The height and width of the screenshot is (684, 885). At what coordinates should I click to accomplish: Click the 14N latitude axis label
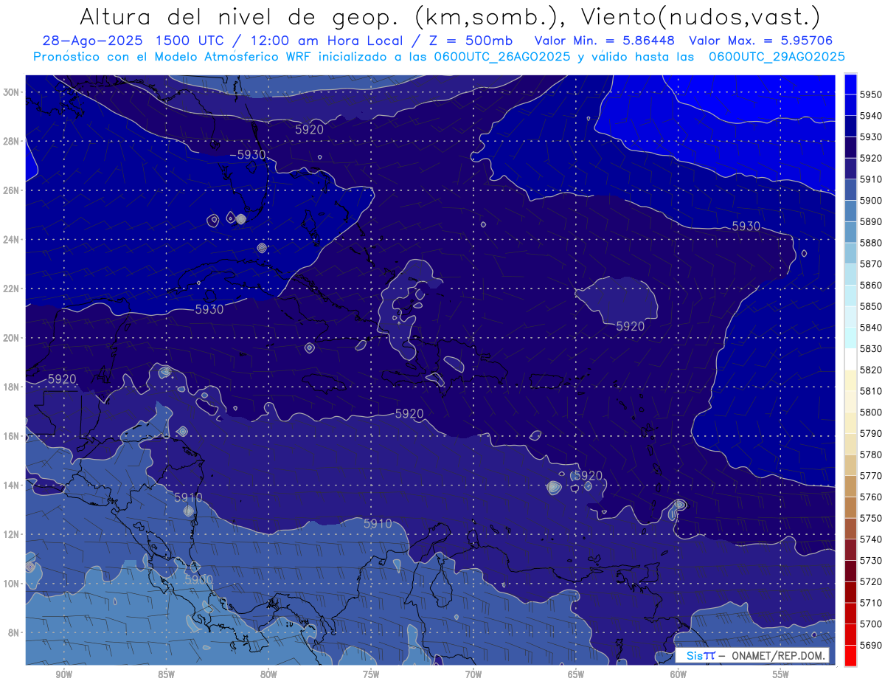tap(11, 486)
